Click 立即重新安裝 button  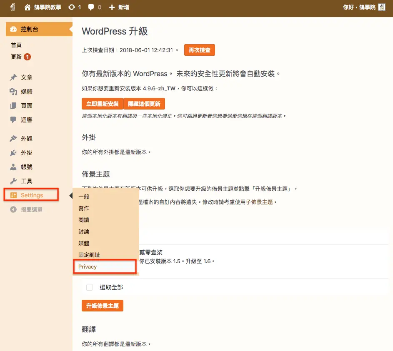point(102,104)
